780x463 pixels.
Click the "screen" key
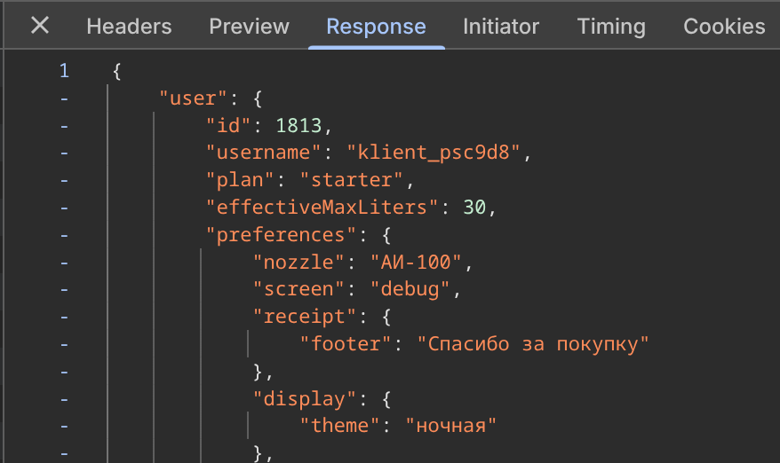click(298, 289)
